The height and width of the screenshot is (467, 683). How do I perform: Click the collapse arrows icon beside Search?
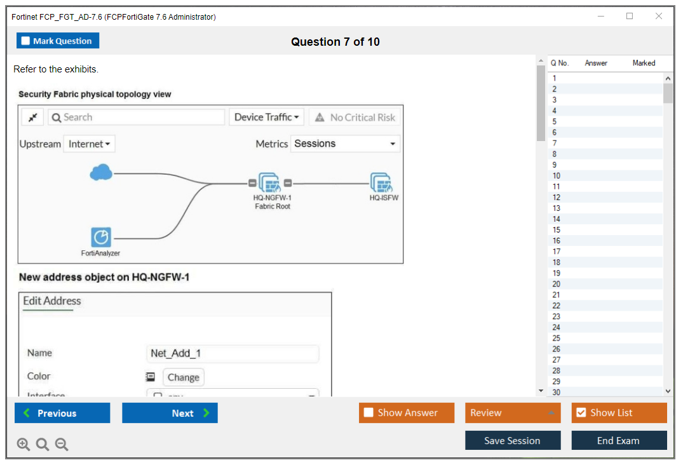click(x=32, y=118)
